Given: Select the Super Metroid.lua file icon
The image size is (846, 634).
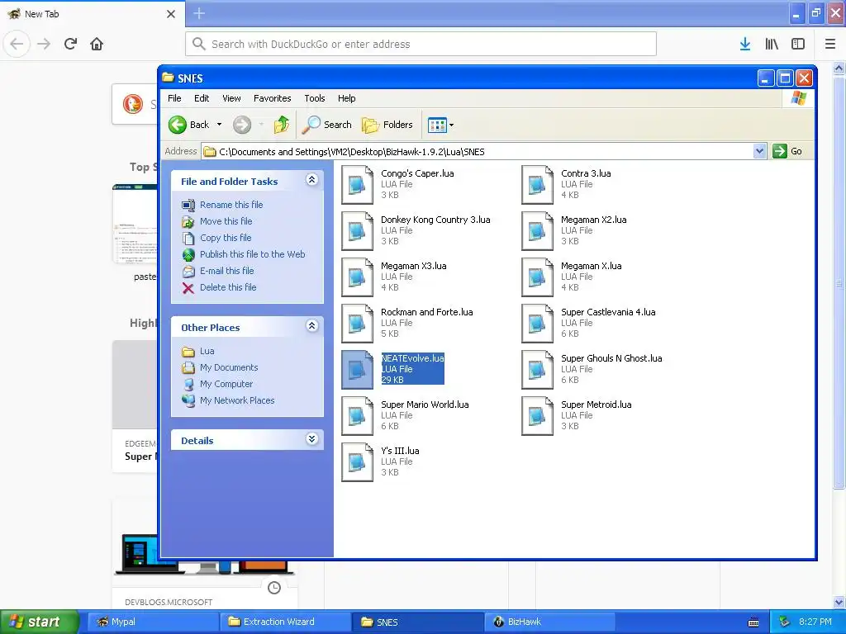Looking at the screenshot, I should pyautogui.click(x=537, y=416).
